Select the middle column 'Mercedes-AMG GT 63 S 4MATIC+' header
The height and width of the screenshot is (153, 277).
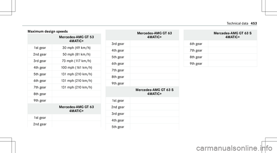point(155,92)
